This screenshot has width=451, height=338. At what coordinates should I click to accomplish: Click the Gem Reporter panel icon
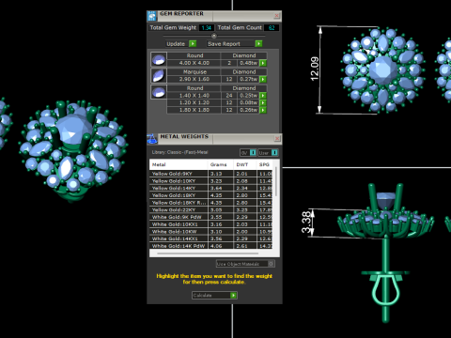(x=152, y=16)
